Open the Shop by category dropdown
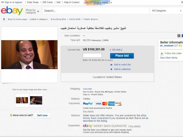The image size is (183, 137). (x=32, y=11)
